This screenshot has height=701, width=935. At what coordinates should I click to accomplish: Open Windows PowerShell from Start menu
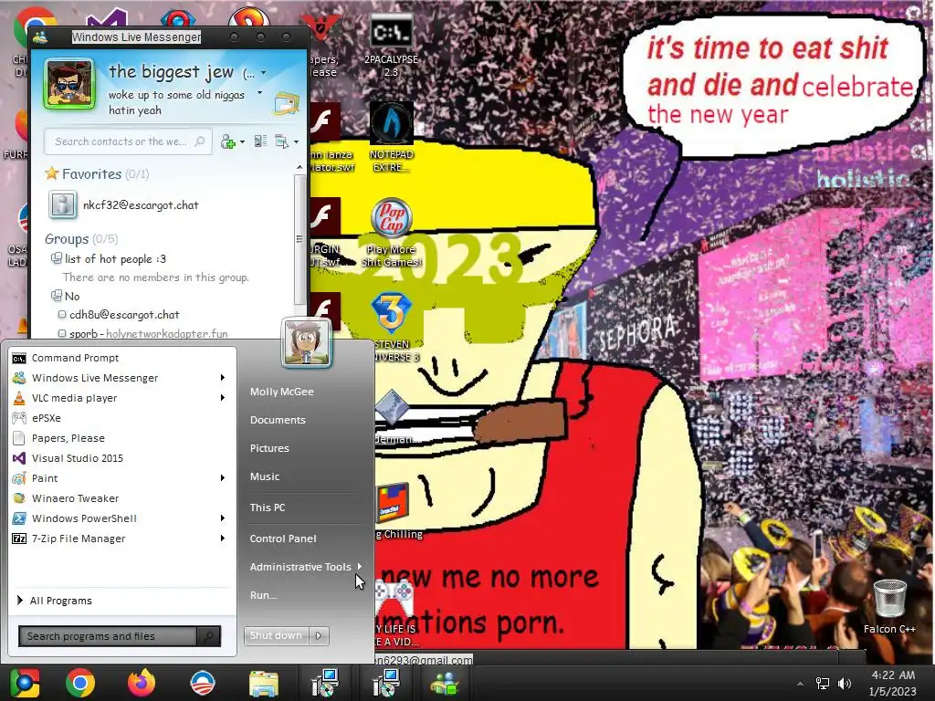pyautogui.click(x=122, y=518)
